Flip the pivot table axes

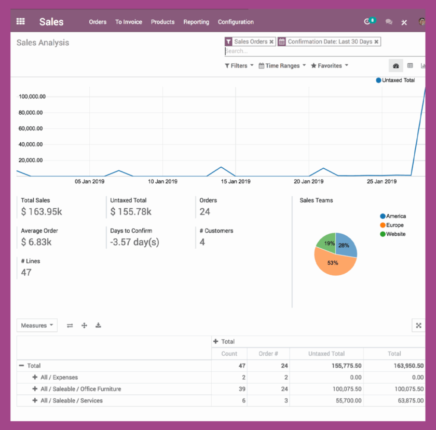tap(70, 325)
